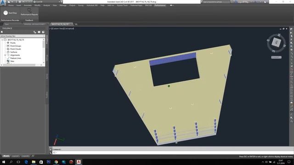Launch Microsoft Edge from the taskbar
The height and width of the screenshot is (165, 294).
pos(26,162)
